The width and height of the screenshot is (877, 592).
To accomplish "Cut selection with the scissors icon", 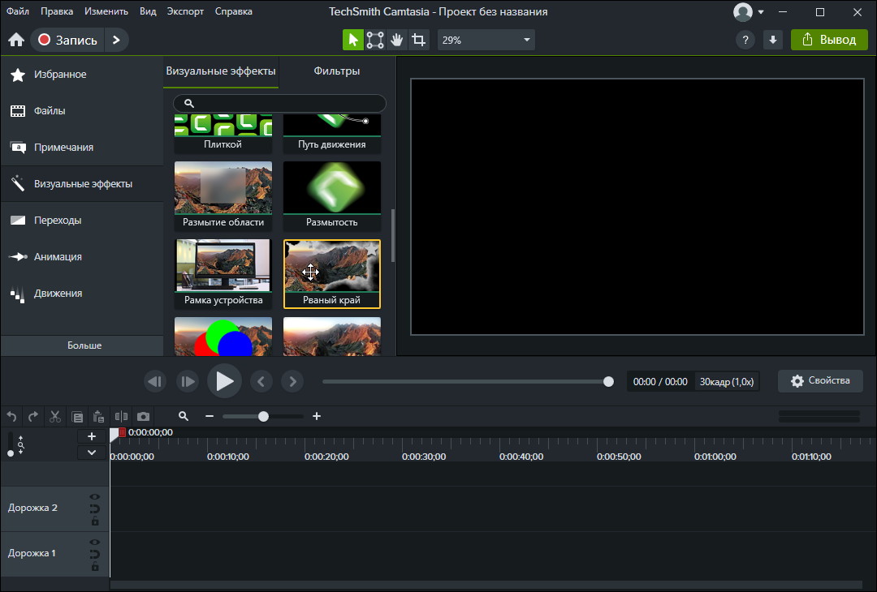I will [55, 416].
